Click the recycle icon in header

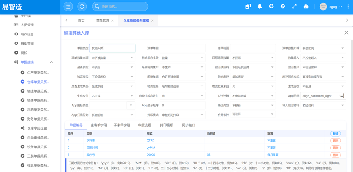pos(271,7)
